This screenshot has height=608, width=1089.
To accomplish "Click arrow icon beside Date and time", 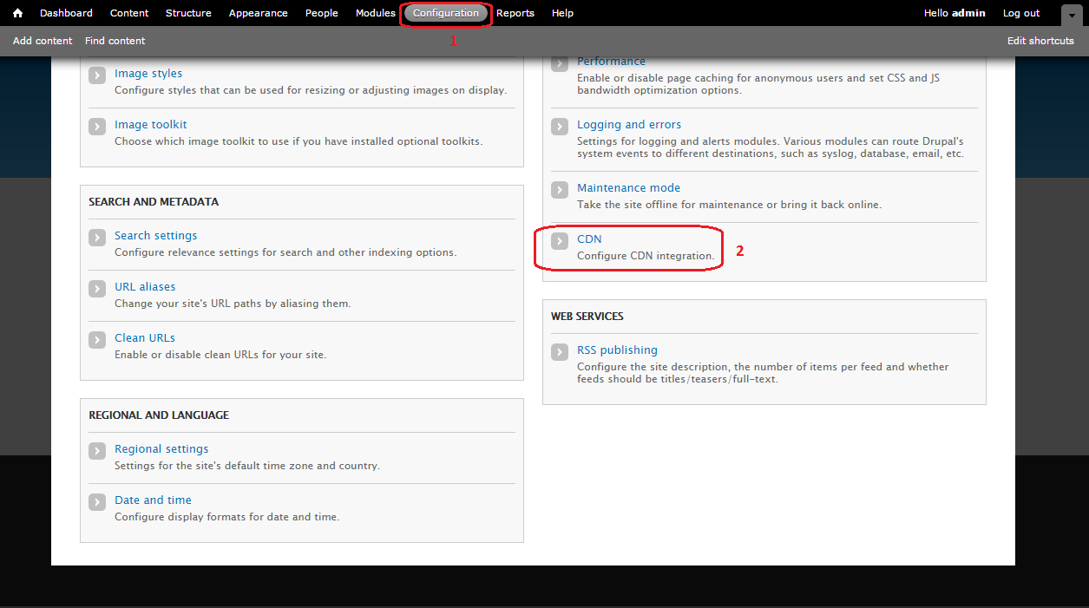I will 97,502.
